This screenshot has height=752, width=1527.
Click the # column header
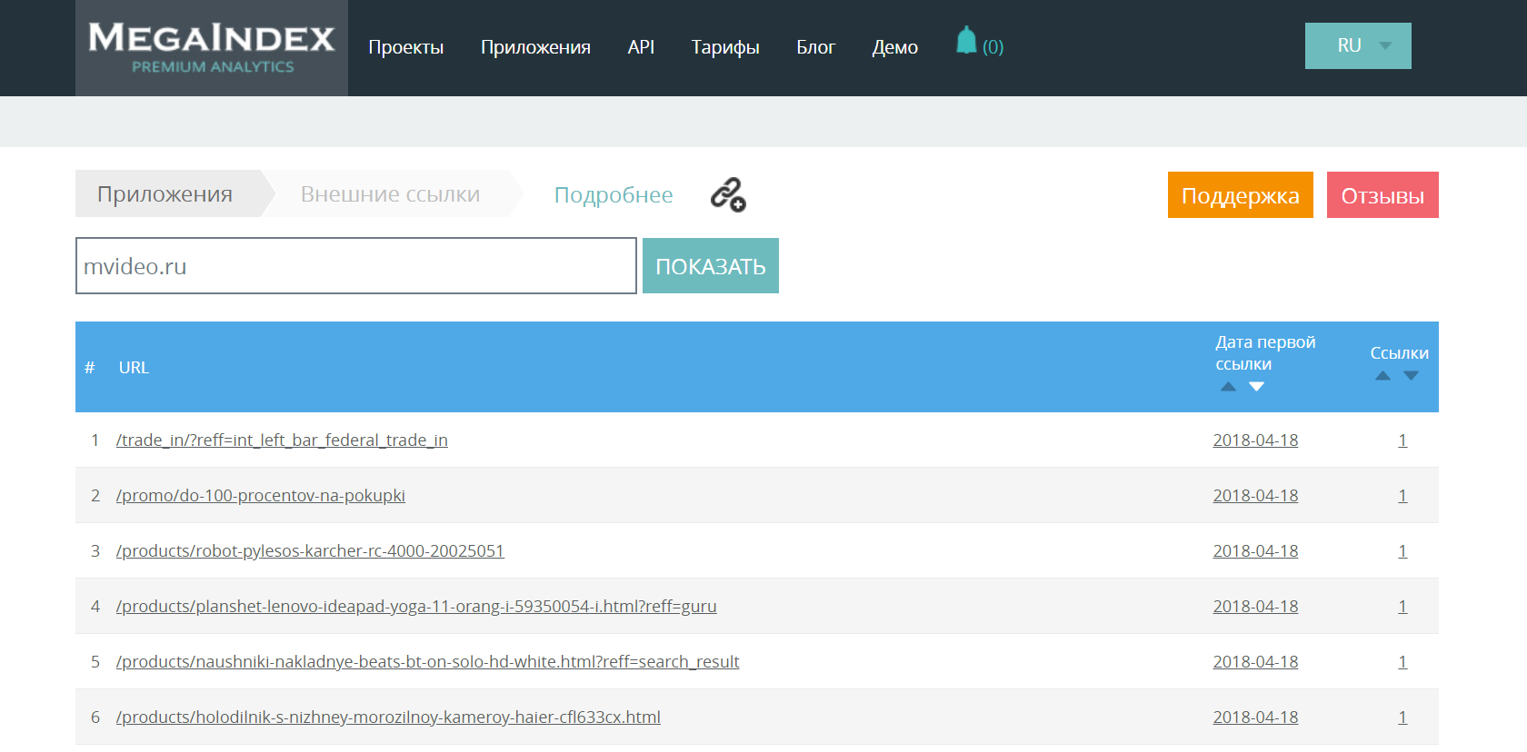90,368
